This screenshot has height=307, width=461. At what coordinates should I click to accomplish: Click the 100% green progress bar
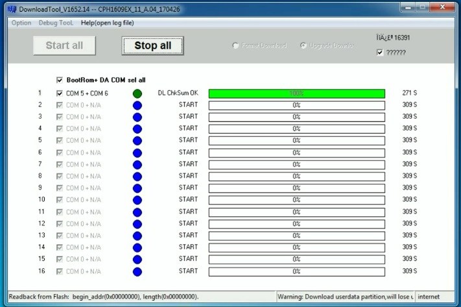pyautogui.click(x=296, y=93)
